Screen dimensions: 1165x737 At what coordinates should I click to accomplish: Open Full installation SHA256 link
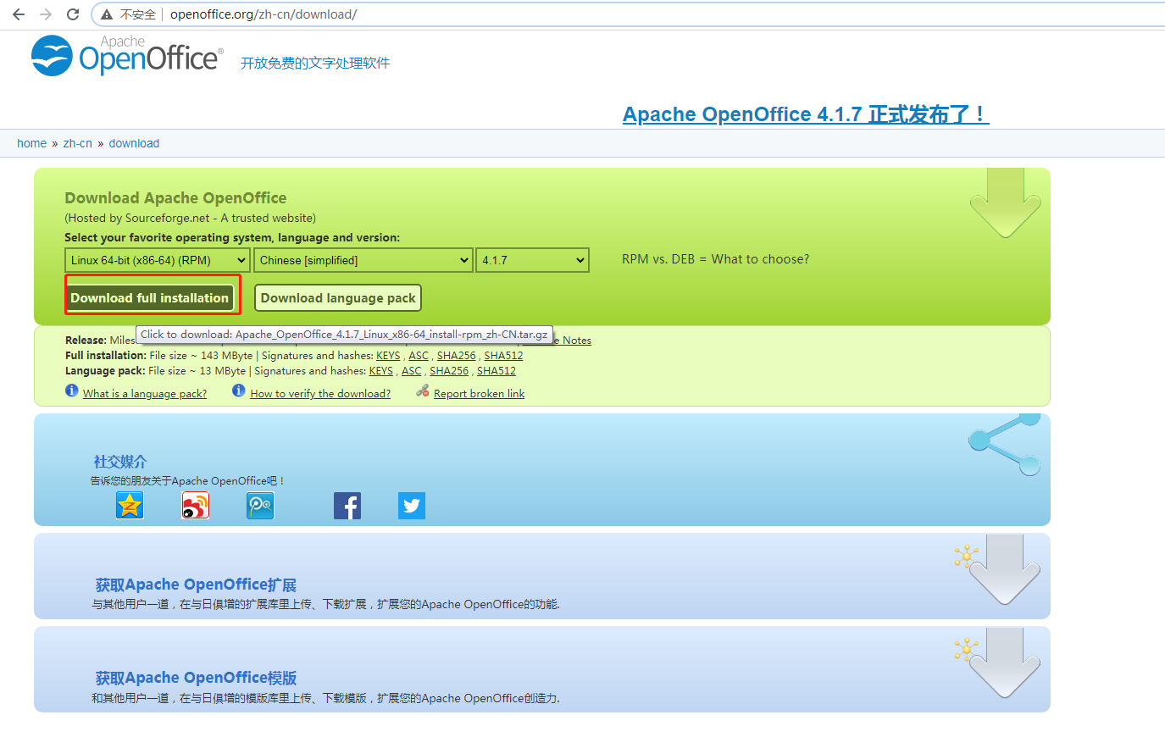coord(456,356)
